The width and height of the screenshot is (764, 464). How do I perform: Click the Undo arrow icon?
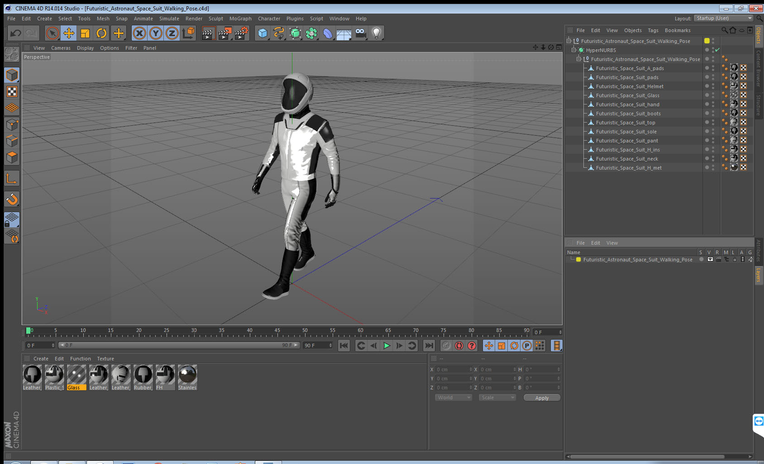click(x=16, y=33)
